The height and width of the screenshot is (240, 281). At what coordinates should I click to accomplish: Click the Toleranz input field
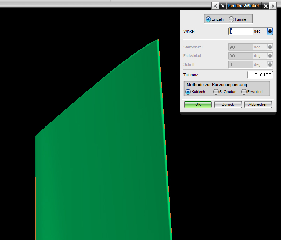(x=260, y=75)
